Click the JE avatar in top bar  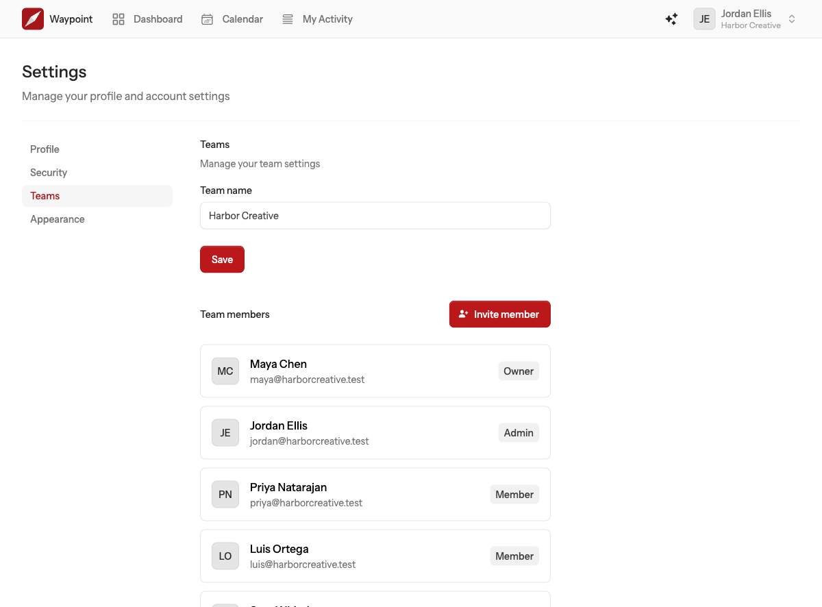pyautogui.click(x=704, y=19)
